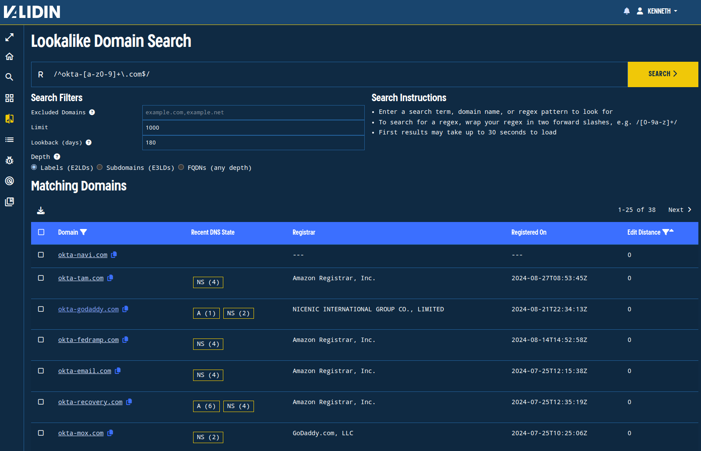Click A (6) badge for okta-recovery.com

(x=206, y=406)
